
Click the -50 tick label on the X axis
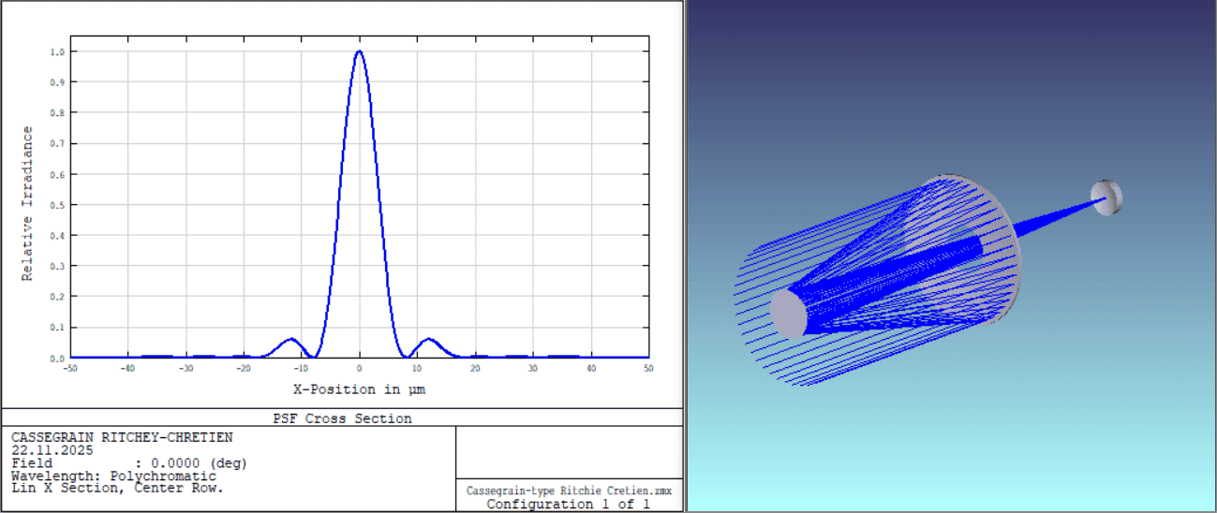coord(69,368)
